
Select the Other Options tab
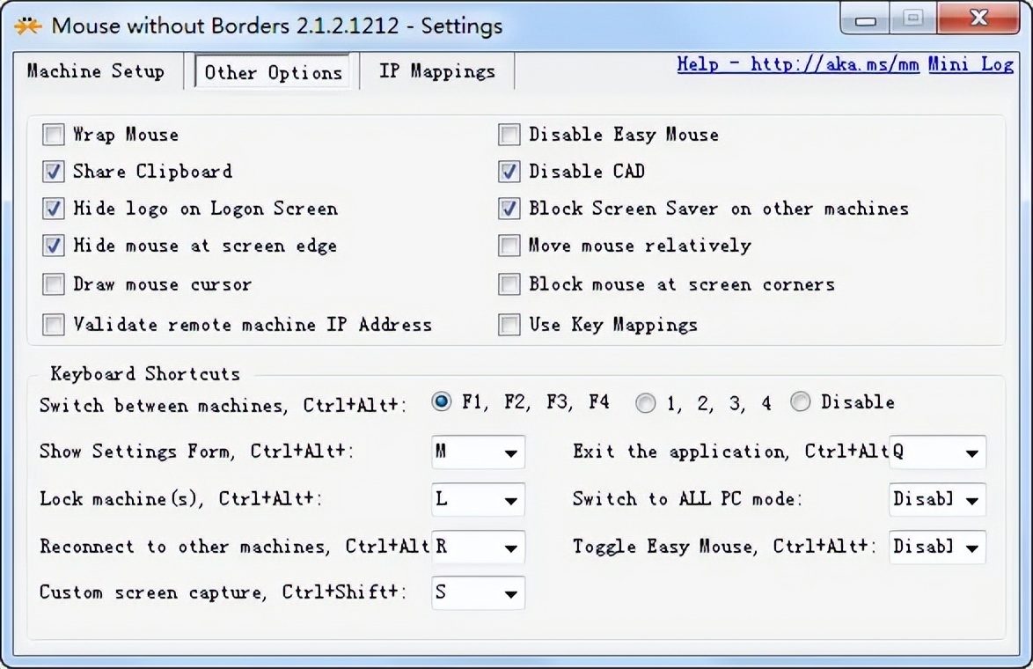(273, 72)
